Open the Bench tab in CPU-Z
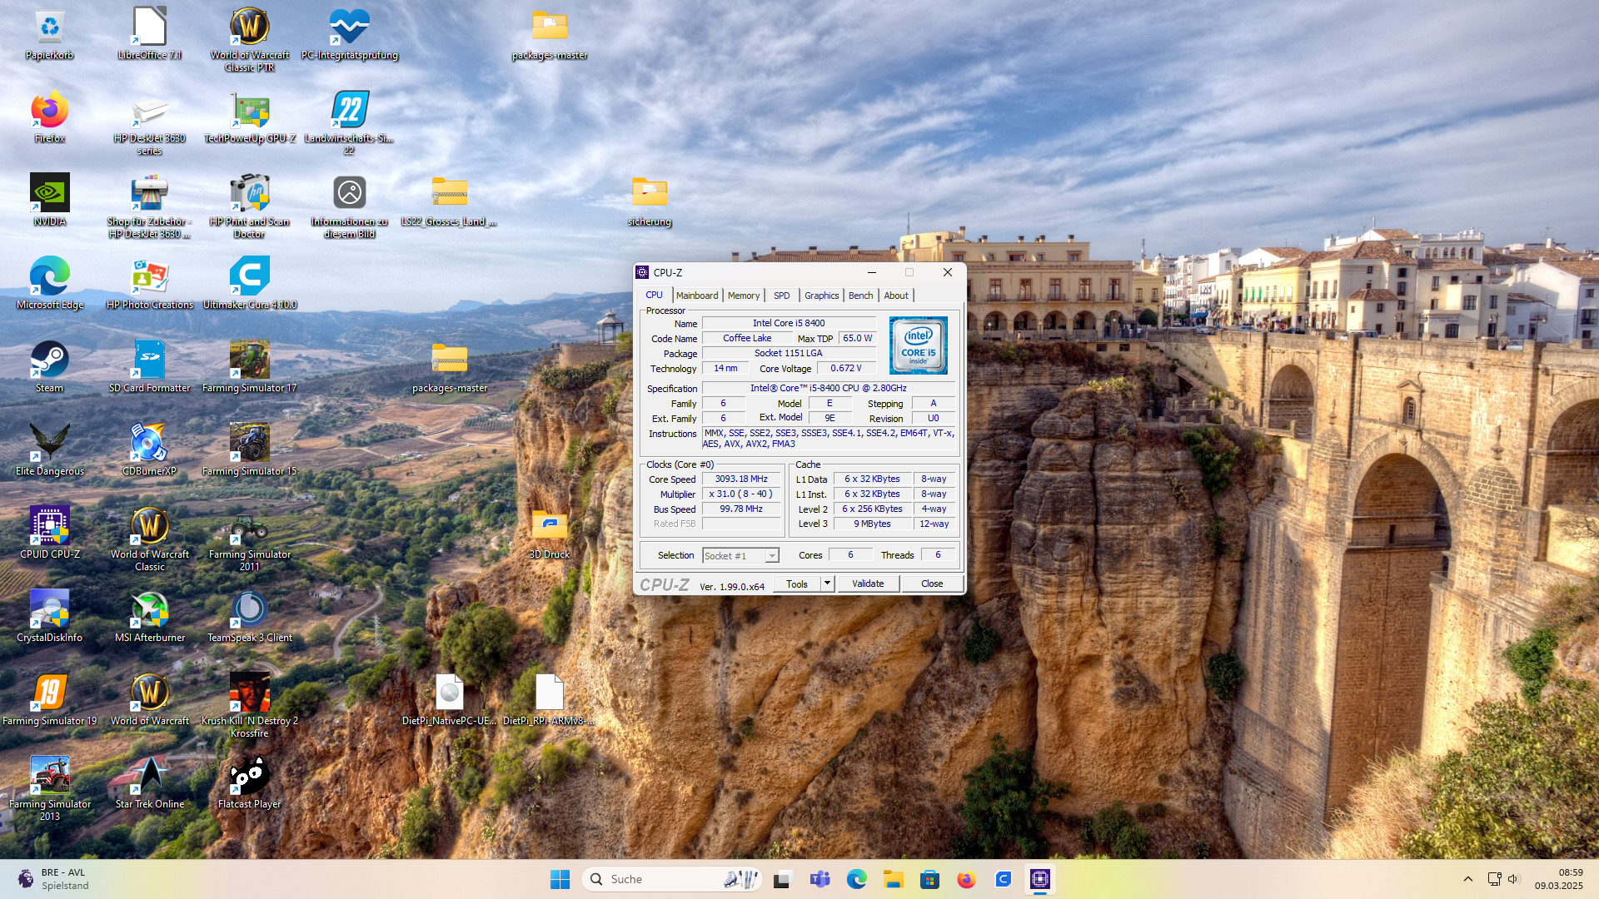 click(x=860, y=296)
